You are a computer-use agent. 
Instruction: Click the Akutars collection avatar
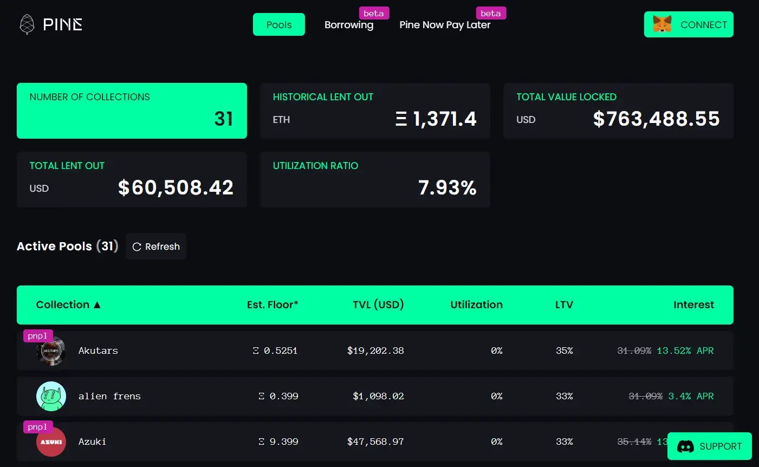pos(51,351)
